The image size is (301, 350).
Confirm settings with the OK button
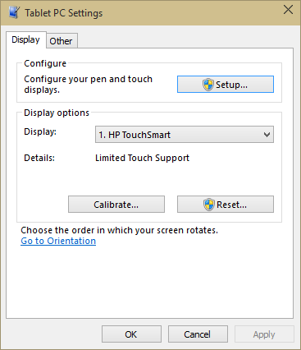pos(131,334)
